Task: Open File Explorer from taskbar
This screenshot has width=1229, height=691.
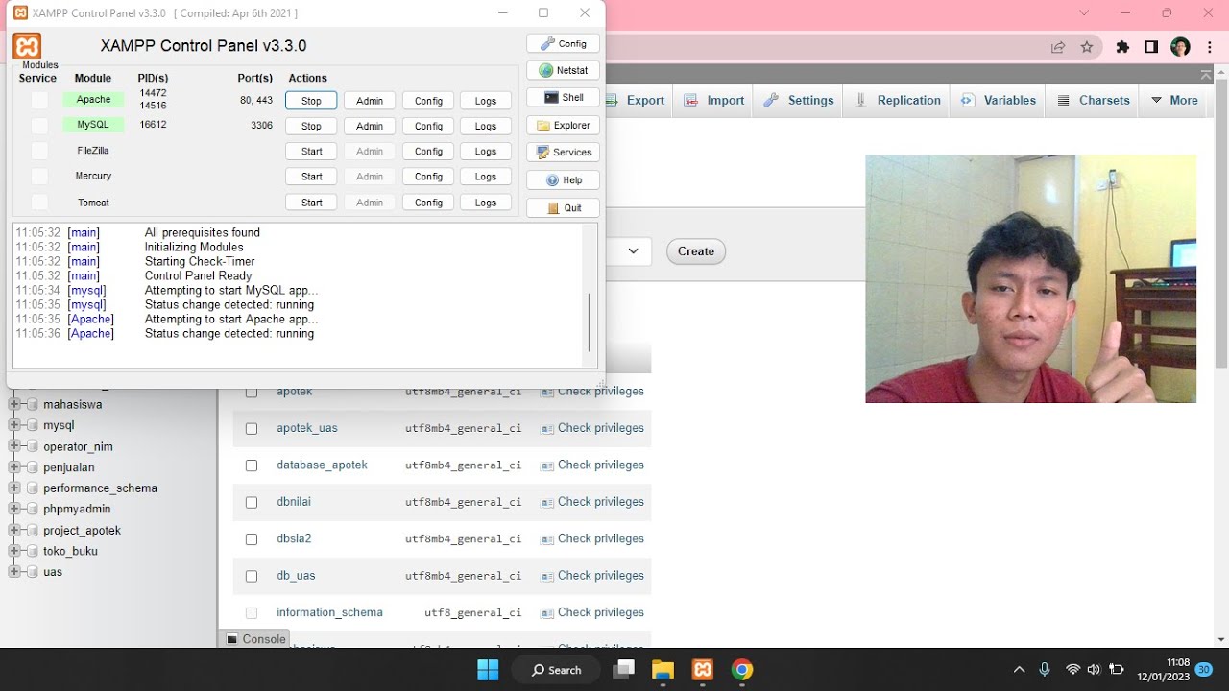Action: point(663,670)
